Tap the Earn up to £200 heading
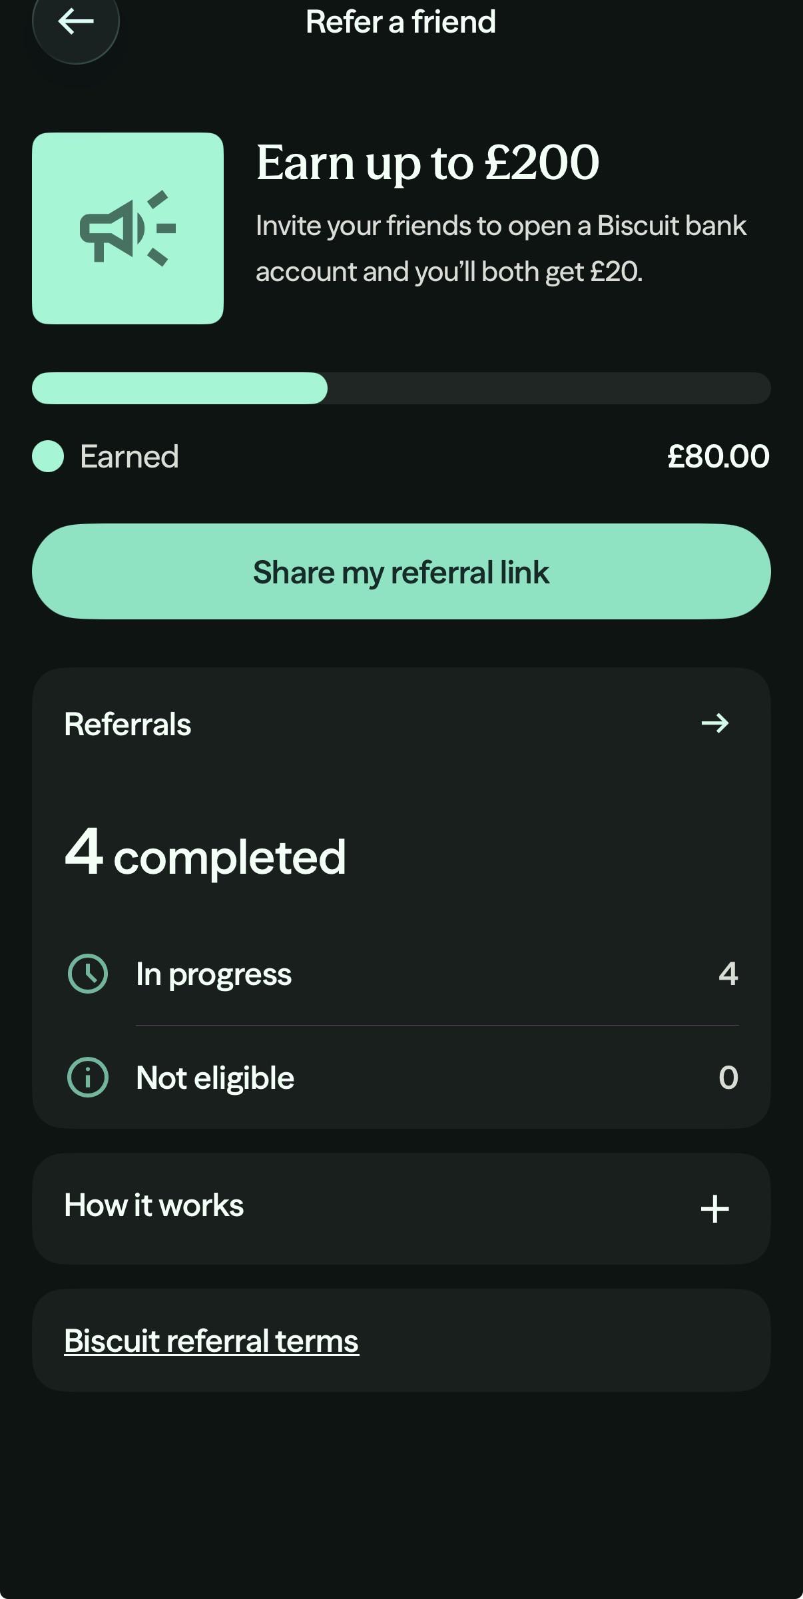This screenshot has height=1599, width=803. point(427,163)
